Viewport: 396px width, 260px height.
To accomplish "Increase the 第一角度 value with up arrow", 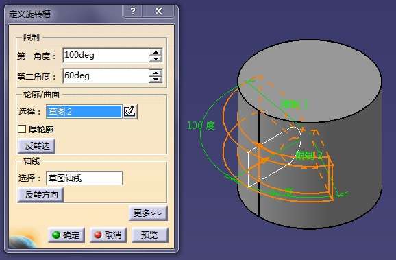I will (x=156, y=52).
